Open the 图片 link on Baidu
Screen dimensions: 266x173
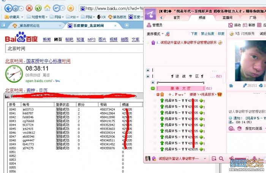tap(102, 40)
